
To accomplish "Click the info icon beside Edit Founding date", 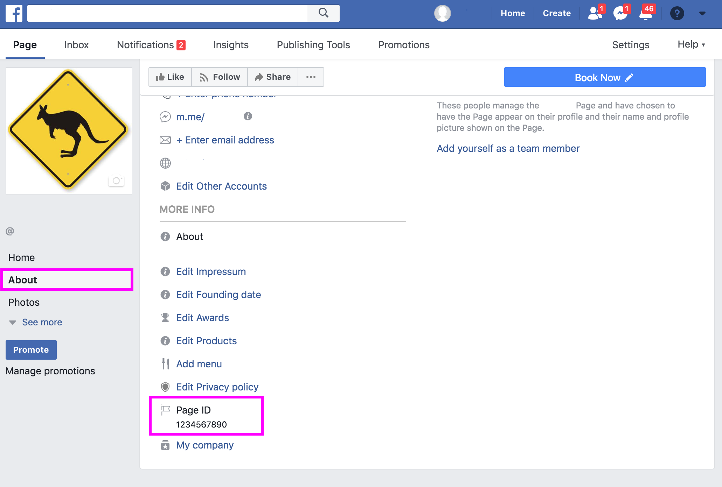I will [x=165, y=295].
